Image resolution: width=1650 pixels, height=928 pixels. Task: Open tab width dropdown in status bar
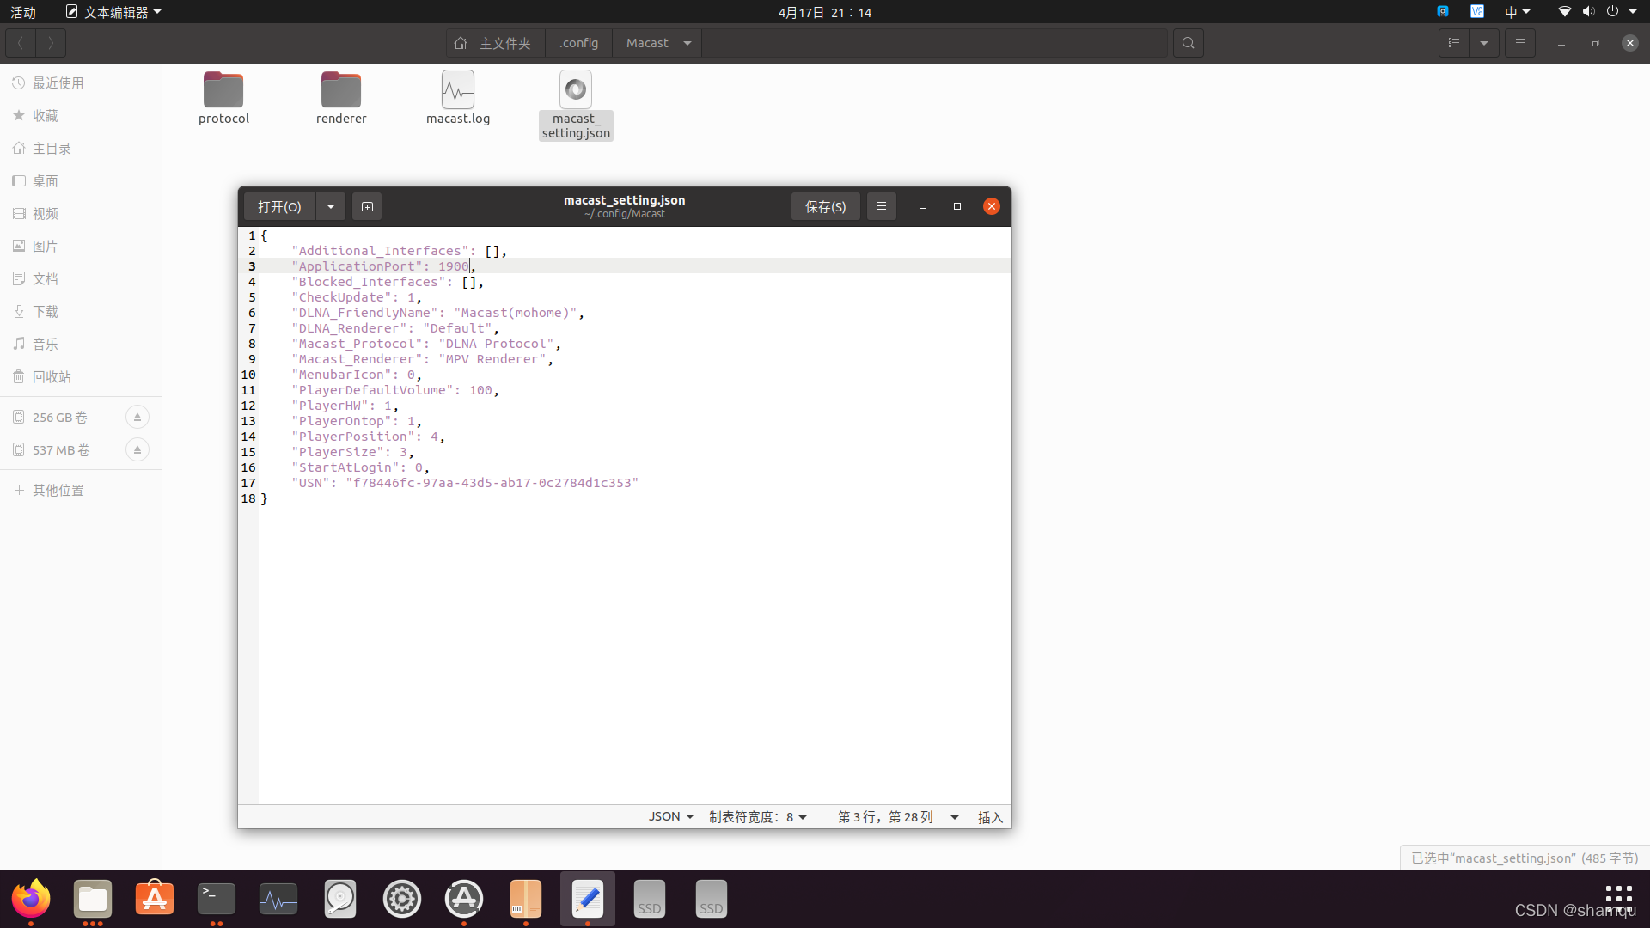[757, 817]
